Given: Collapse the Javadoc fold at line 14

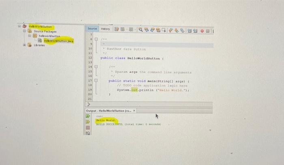Looking at the screenshot, I should tap(96, 67).
